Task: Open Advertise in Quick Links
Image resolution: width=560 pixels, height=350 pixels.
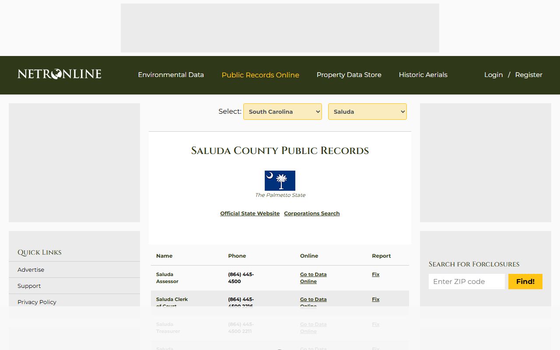Action: [x=31, y=269]
